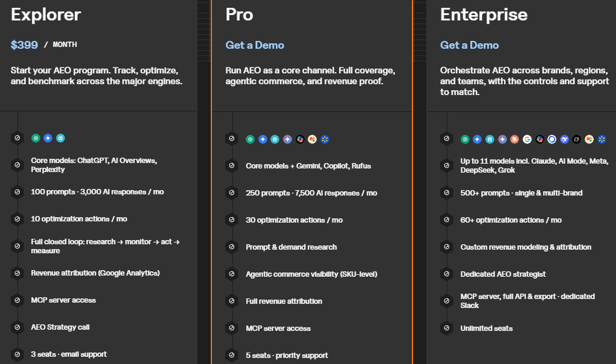
Task: Click the 'Orchestrate AEO across brands' description
Action: (524, 81)
